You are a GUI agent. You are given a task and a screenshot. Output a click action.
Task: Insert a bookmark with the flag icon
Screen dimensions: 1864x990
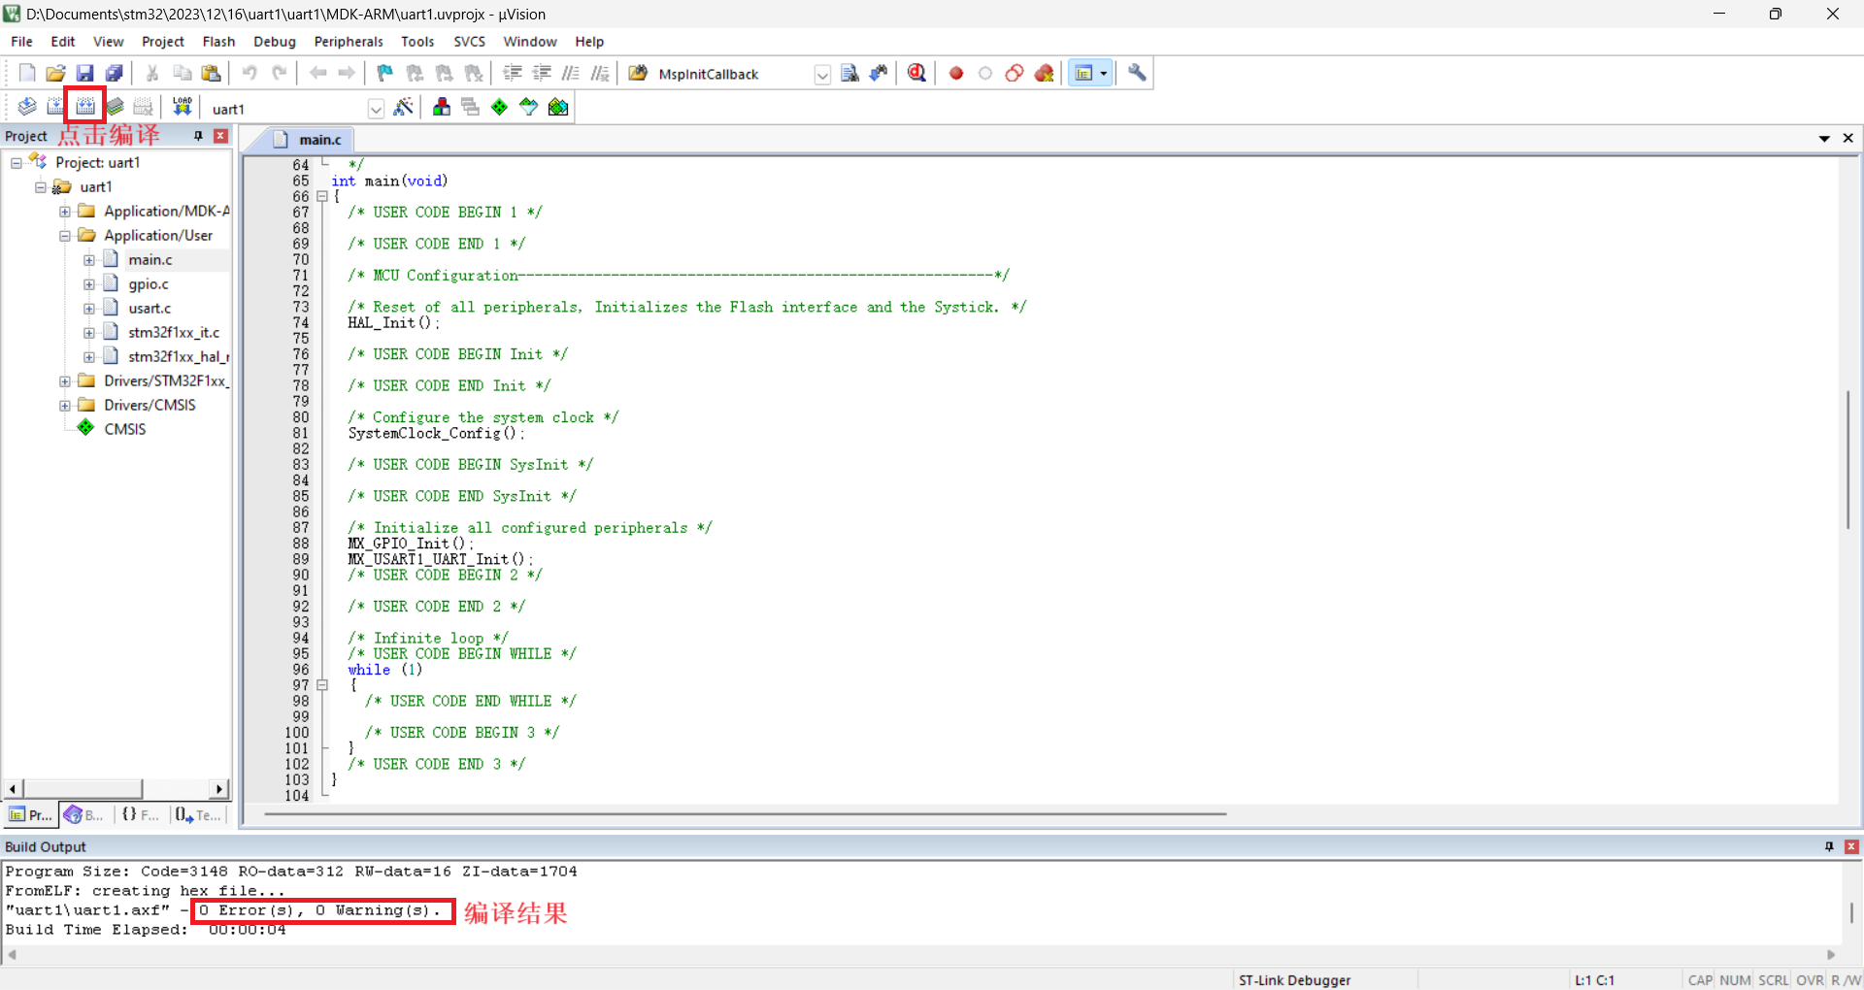pyautogui.click(x=385, y=74)
